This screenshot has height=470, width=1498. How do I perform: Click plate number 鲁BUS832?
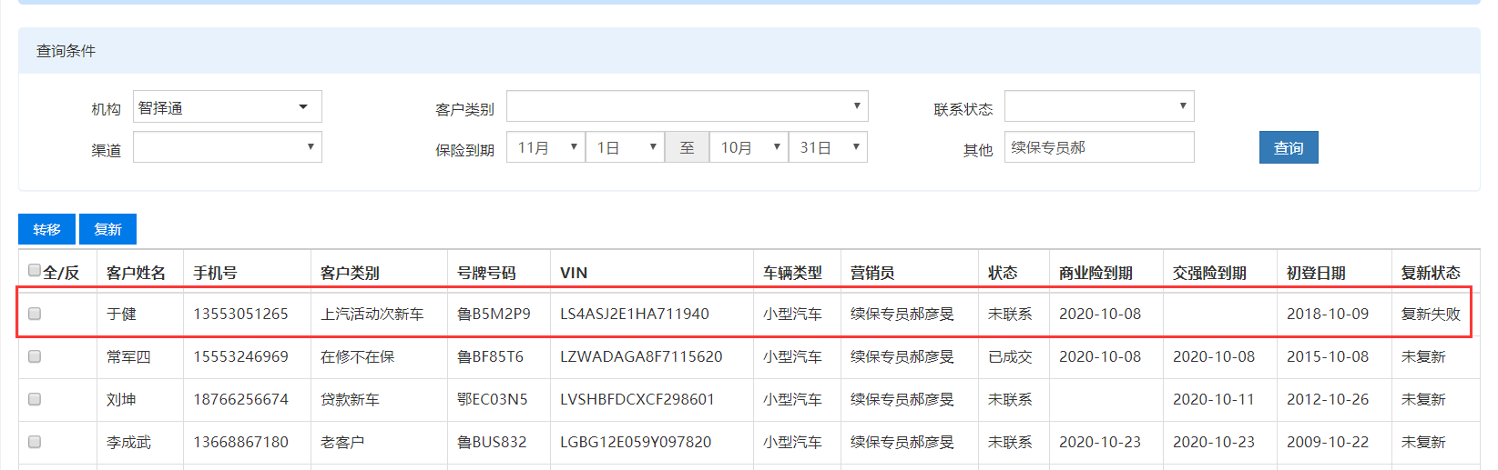492,442
